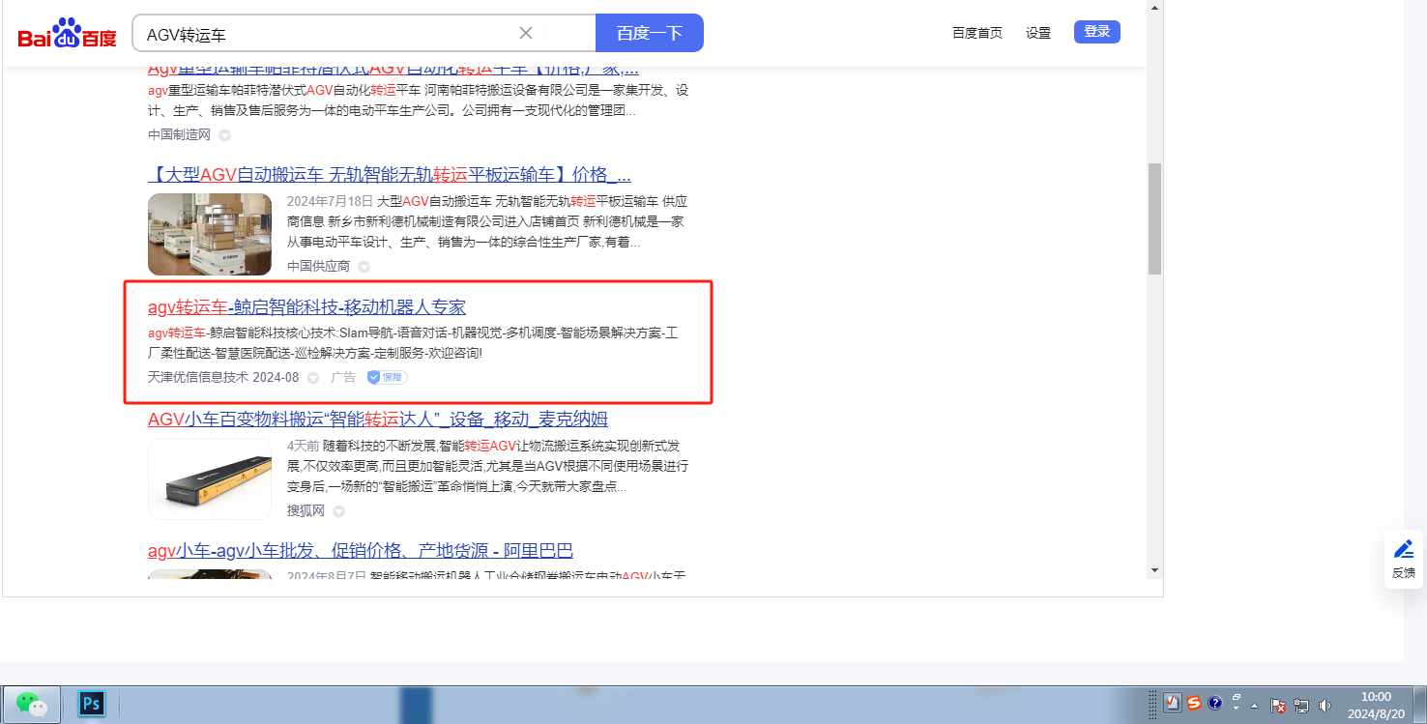Open 设置 settings menu
The image size is (1427, 724).
click(x=1038, y=33)
